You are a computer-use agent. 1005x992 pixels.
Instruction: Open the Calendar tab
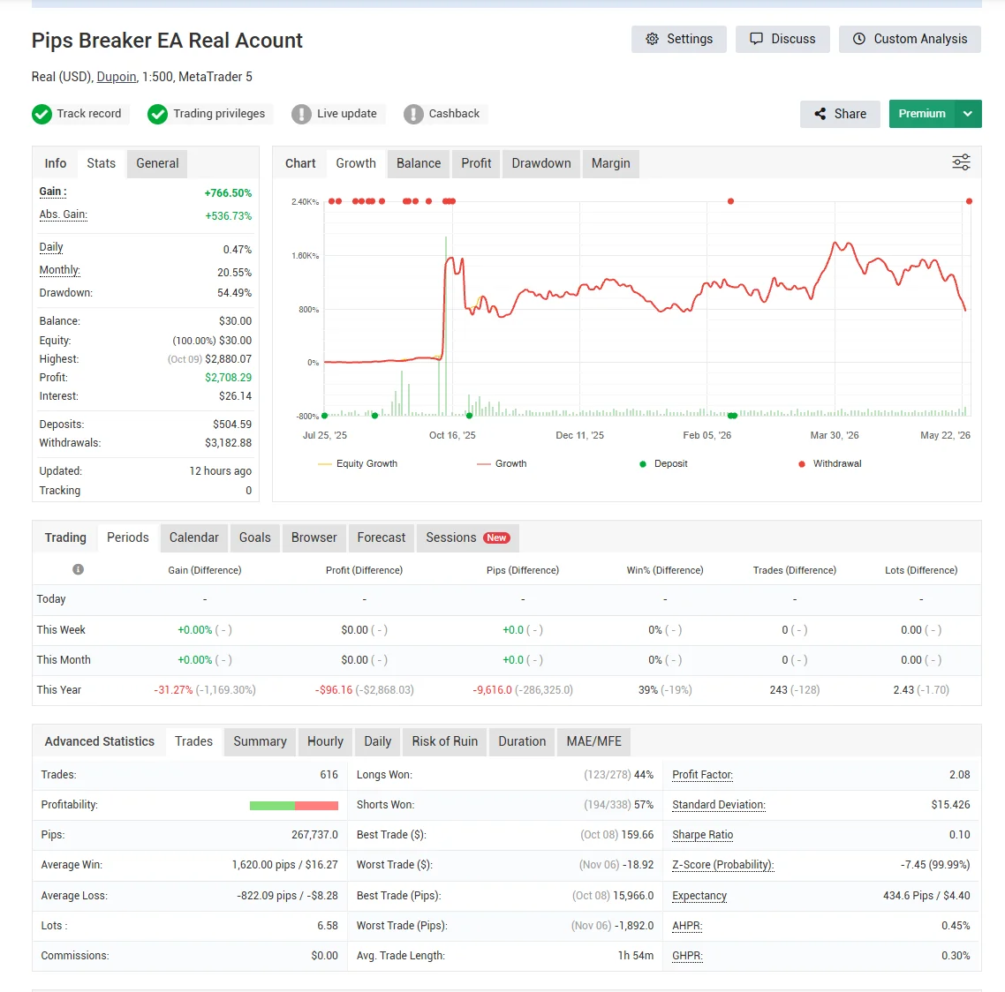(193, 538)
